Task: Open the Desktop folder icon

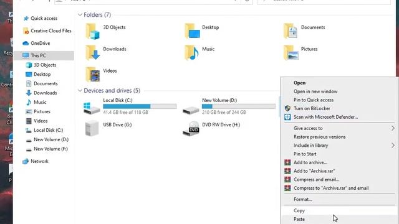Action: [x=192, y=31]
